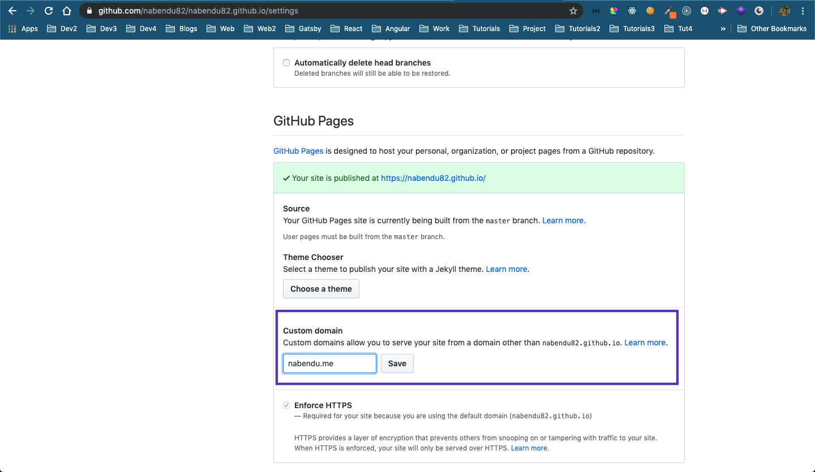Open the Angular bookmark folder

pos(391,28)
